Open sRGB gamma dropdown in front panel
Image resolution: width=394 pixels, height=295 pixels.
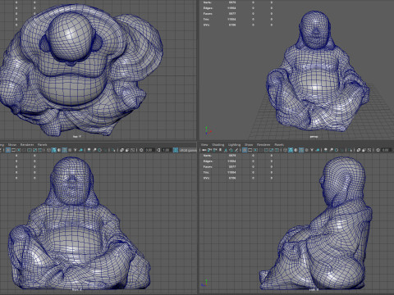pos(188,150)
